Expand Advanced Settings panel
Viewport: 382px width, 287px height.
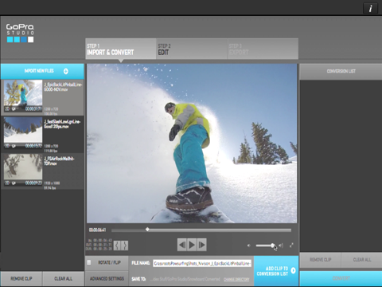(x=107, y=279)
